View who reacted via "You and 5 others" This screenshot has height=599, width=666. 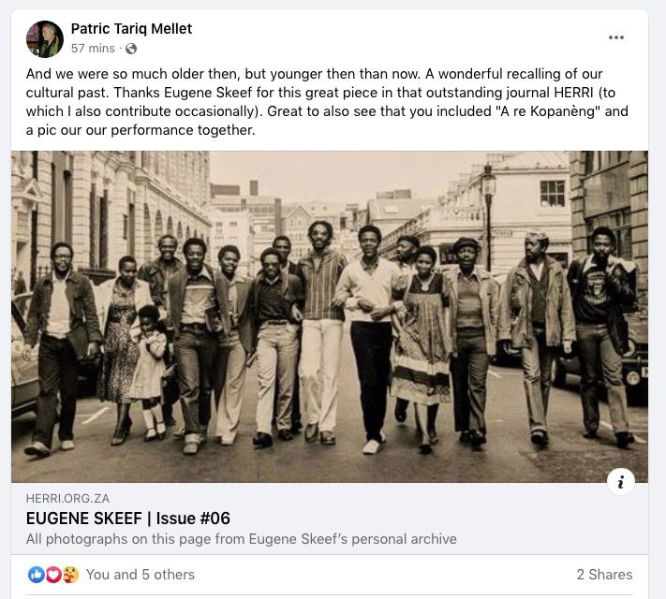[x=141, y=575]
